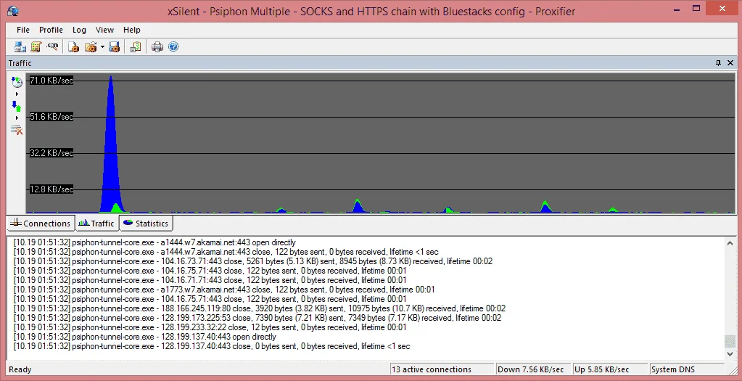Click 'Ready' status bar text
Image resolution: width=742 pixels, height=381 pixels.
(x=20, y=369)
